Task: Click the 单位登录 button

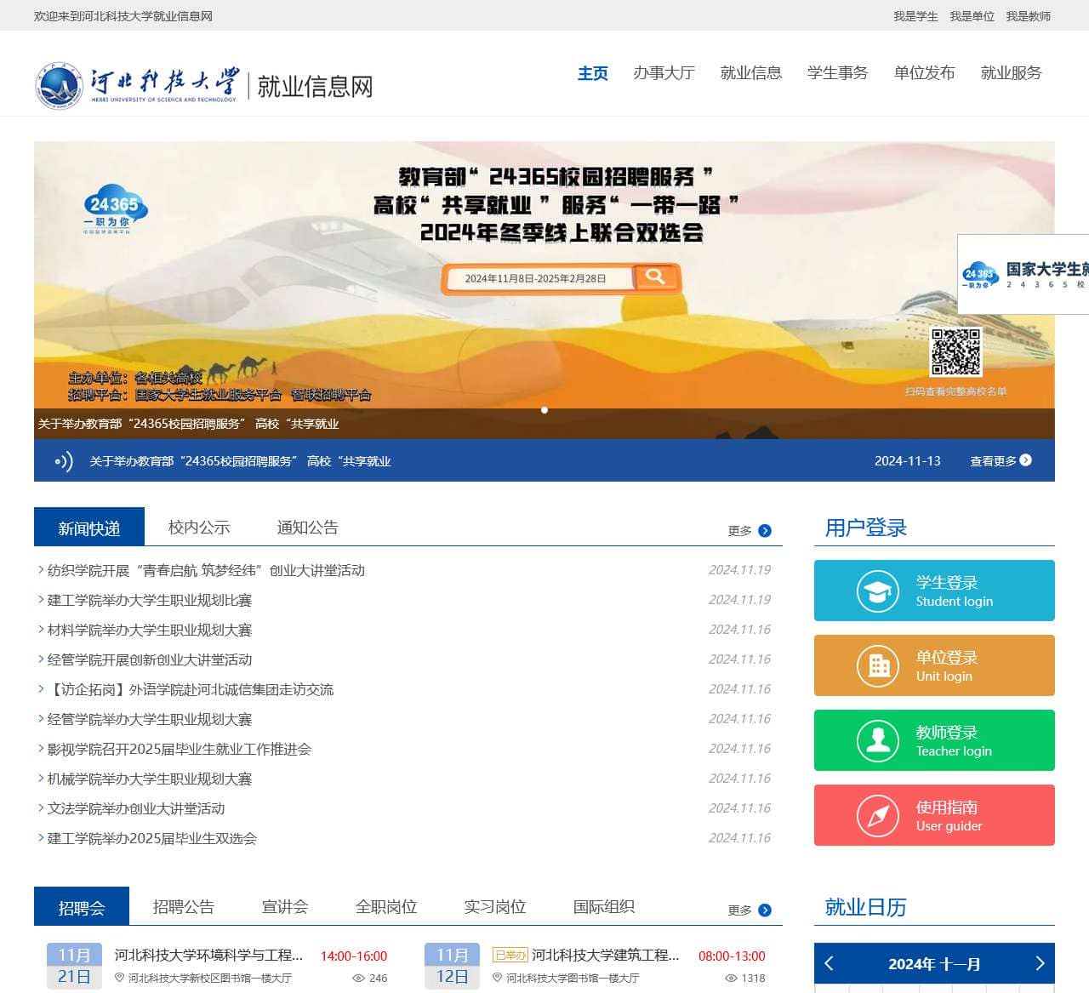Action: click(x=934, y=665)
